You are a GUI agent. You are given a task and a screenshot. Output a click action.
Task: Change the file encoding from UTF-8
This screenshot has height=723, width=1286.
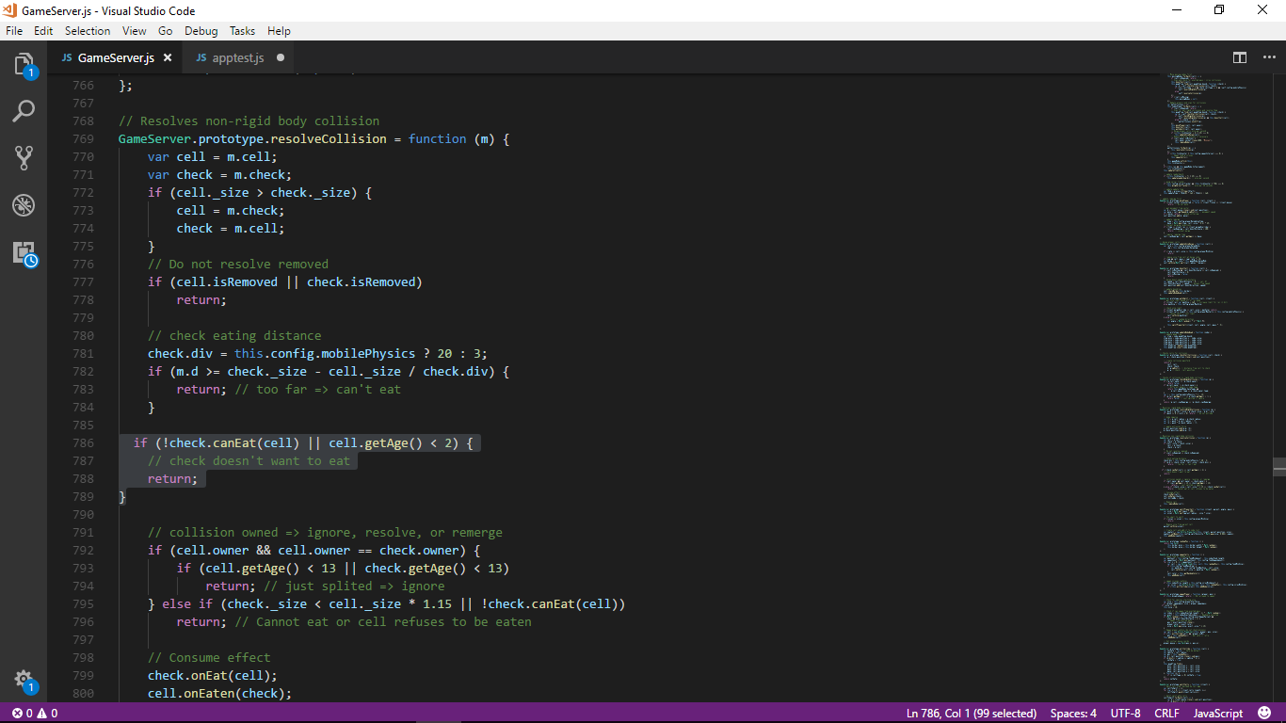coord(1125,713)
